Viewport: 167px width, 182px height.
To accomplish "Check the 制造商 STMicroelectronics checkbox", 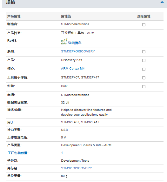I will pyautogui.click(x=144, y=25).
